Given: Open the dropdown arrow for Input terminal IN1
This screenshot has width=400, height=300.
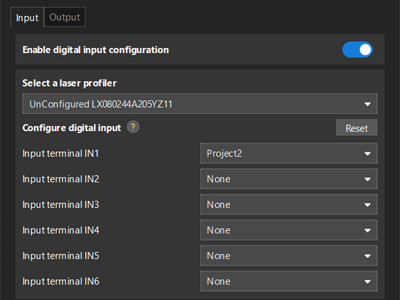Looking at the screenshot, I should [368, 153].
